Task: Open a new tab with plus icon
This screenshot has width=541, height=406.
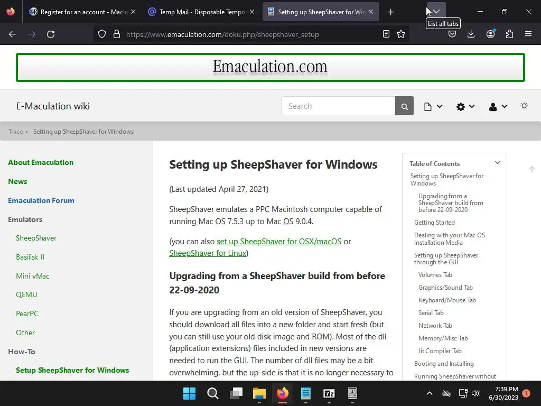Action: coord(390,12)
